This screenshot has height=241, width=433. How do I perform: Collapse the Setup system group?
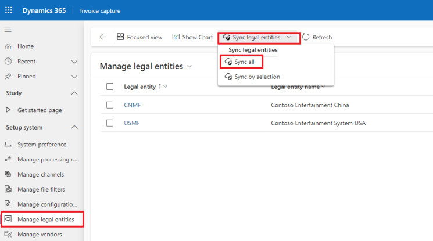coord(74,127)
